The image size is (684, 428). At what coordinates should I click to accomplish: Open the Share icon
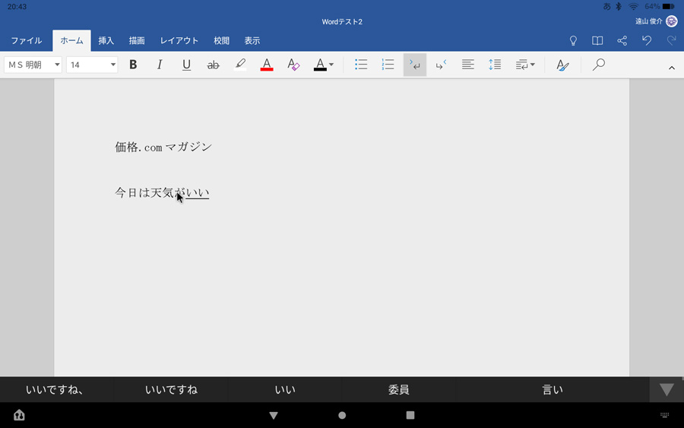pos(622,40)
